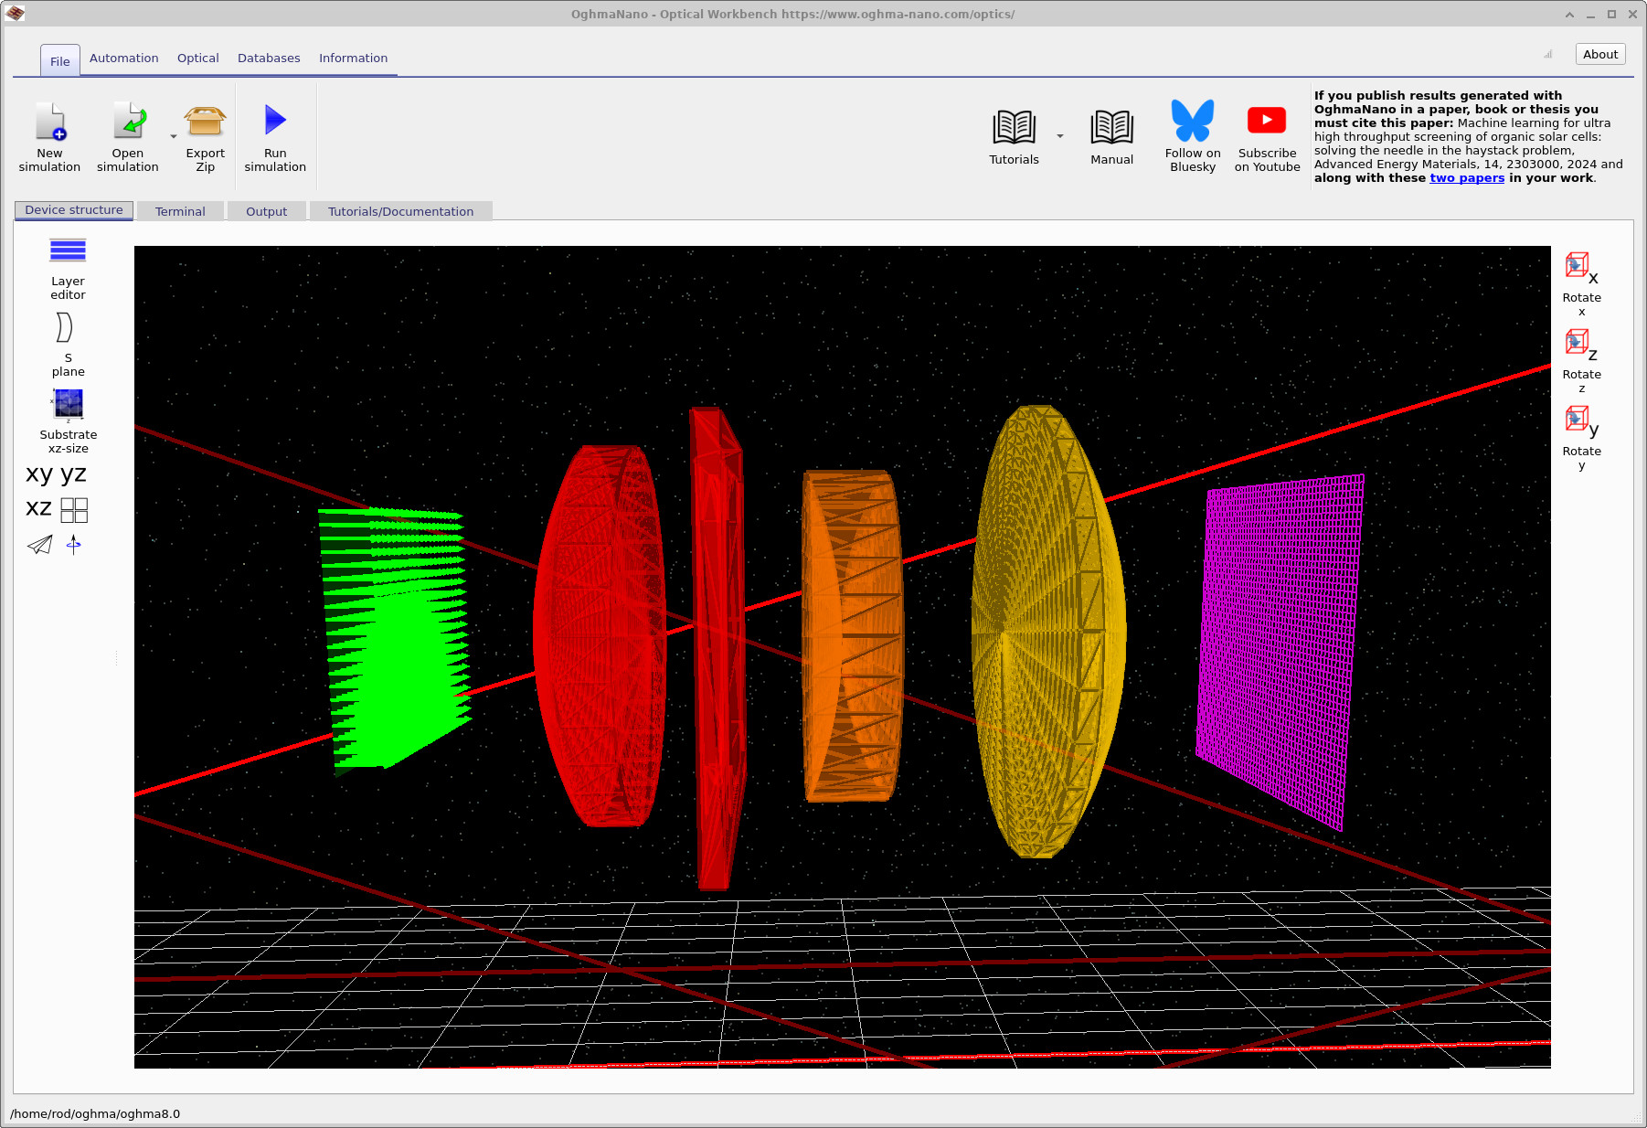Viewport: 1647px width, 1128px height.
Task: Expand the Open simulation dropdown arrow
Action: click(174, 137)
